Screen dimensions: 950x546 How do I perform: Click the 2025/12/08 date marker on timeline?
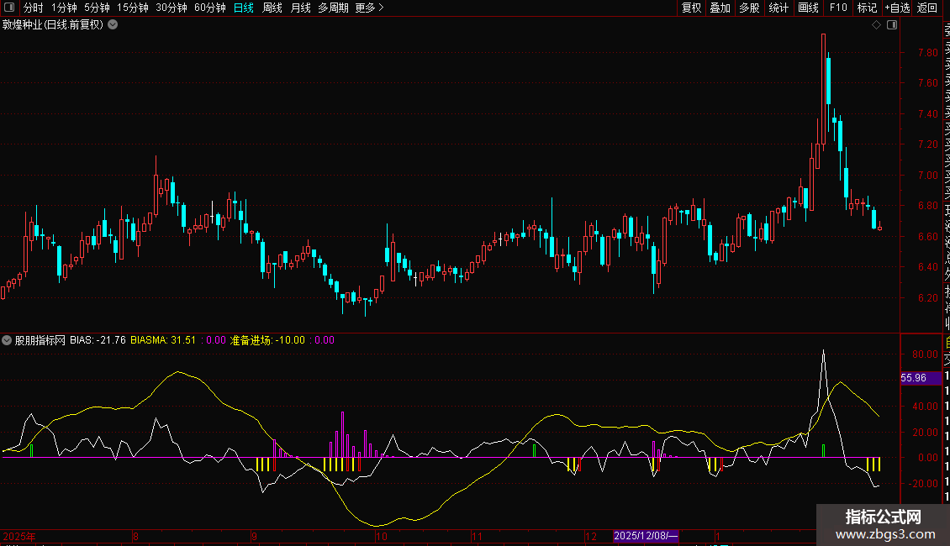point(646,535)
